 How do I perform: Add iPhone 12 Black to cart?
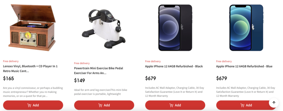[175, 105]
